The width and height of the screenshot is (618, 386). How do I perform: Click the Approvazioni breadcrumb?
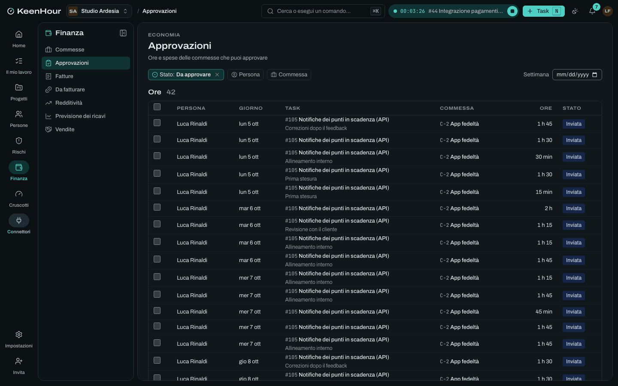click(159, 11)
